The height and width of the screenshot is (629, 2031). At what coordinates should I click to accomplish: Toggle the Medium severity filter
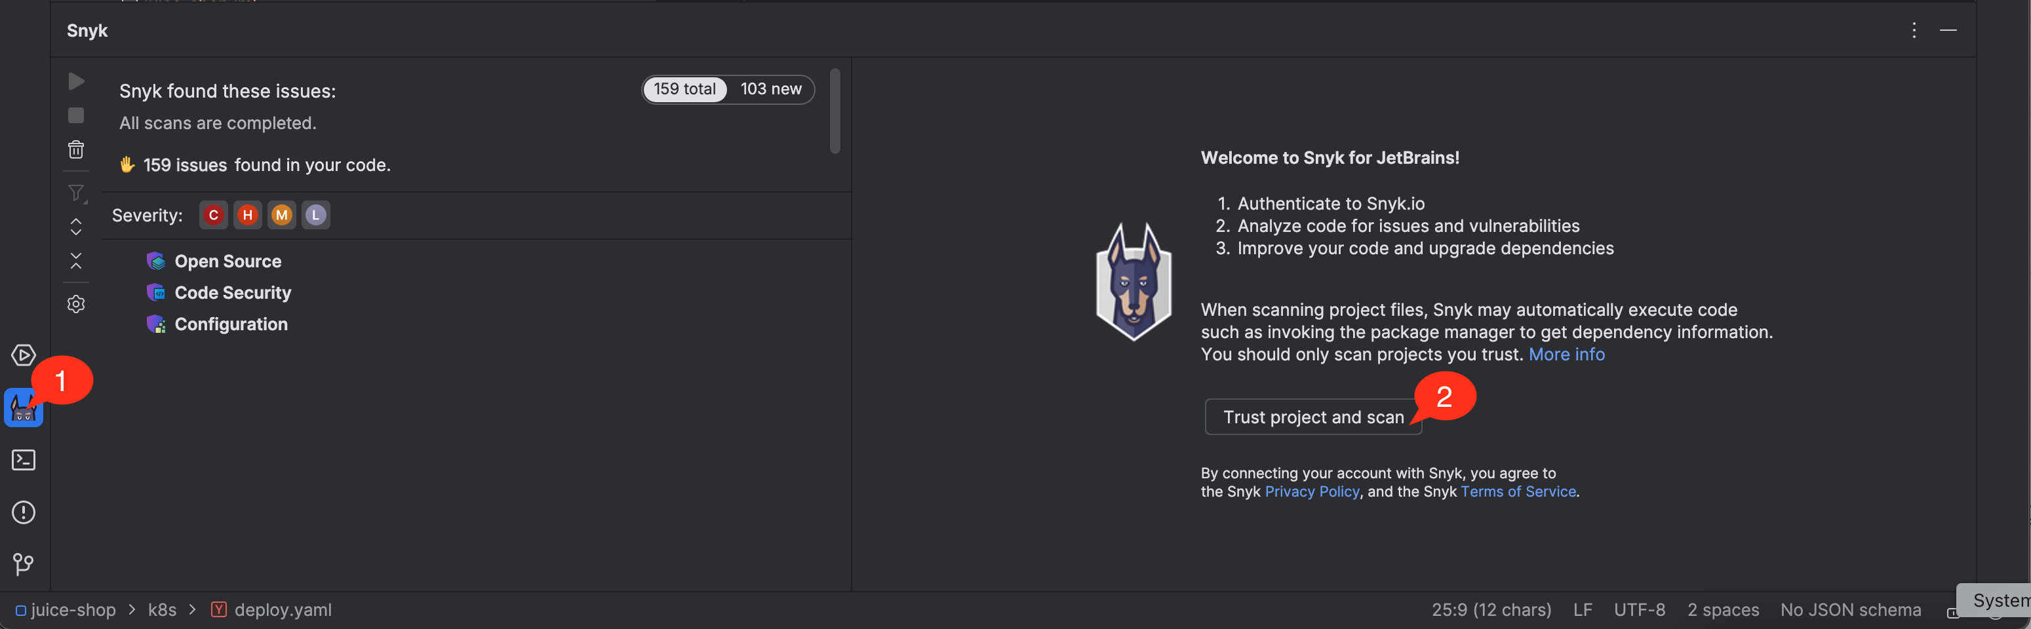(281, 215)
